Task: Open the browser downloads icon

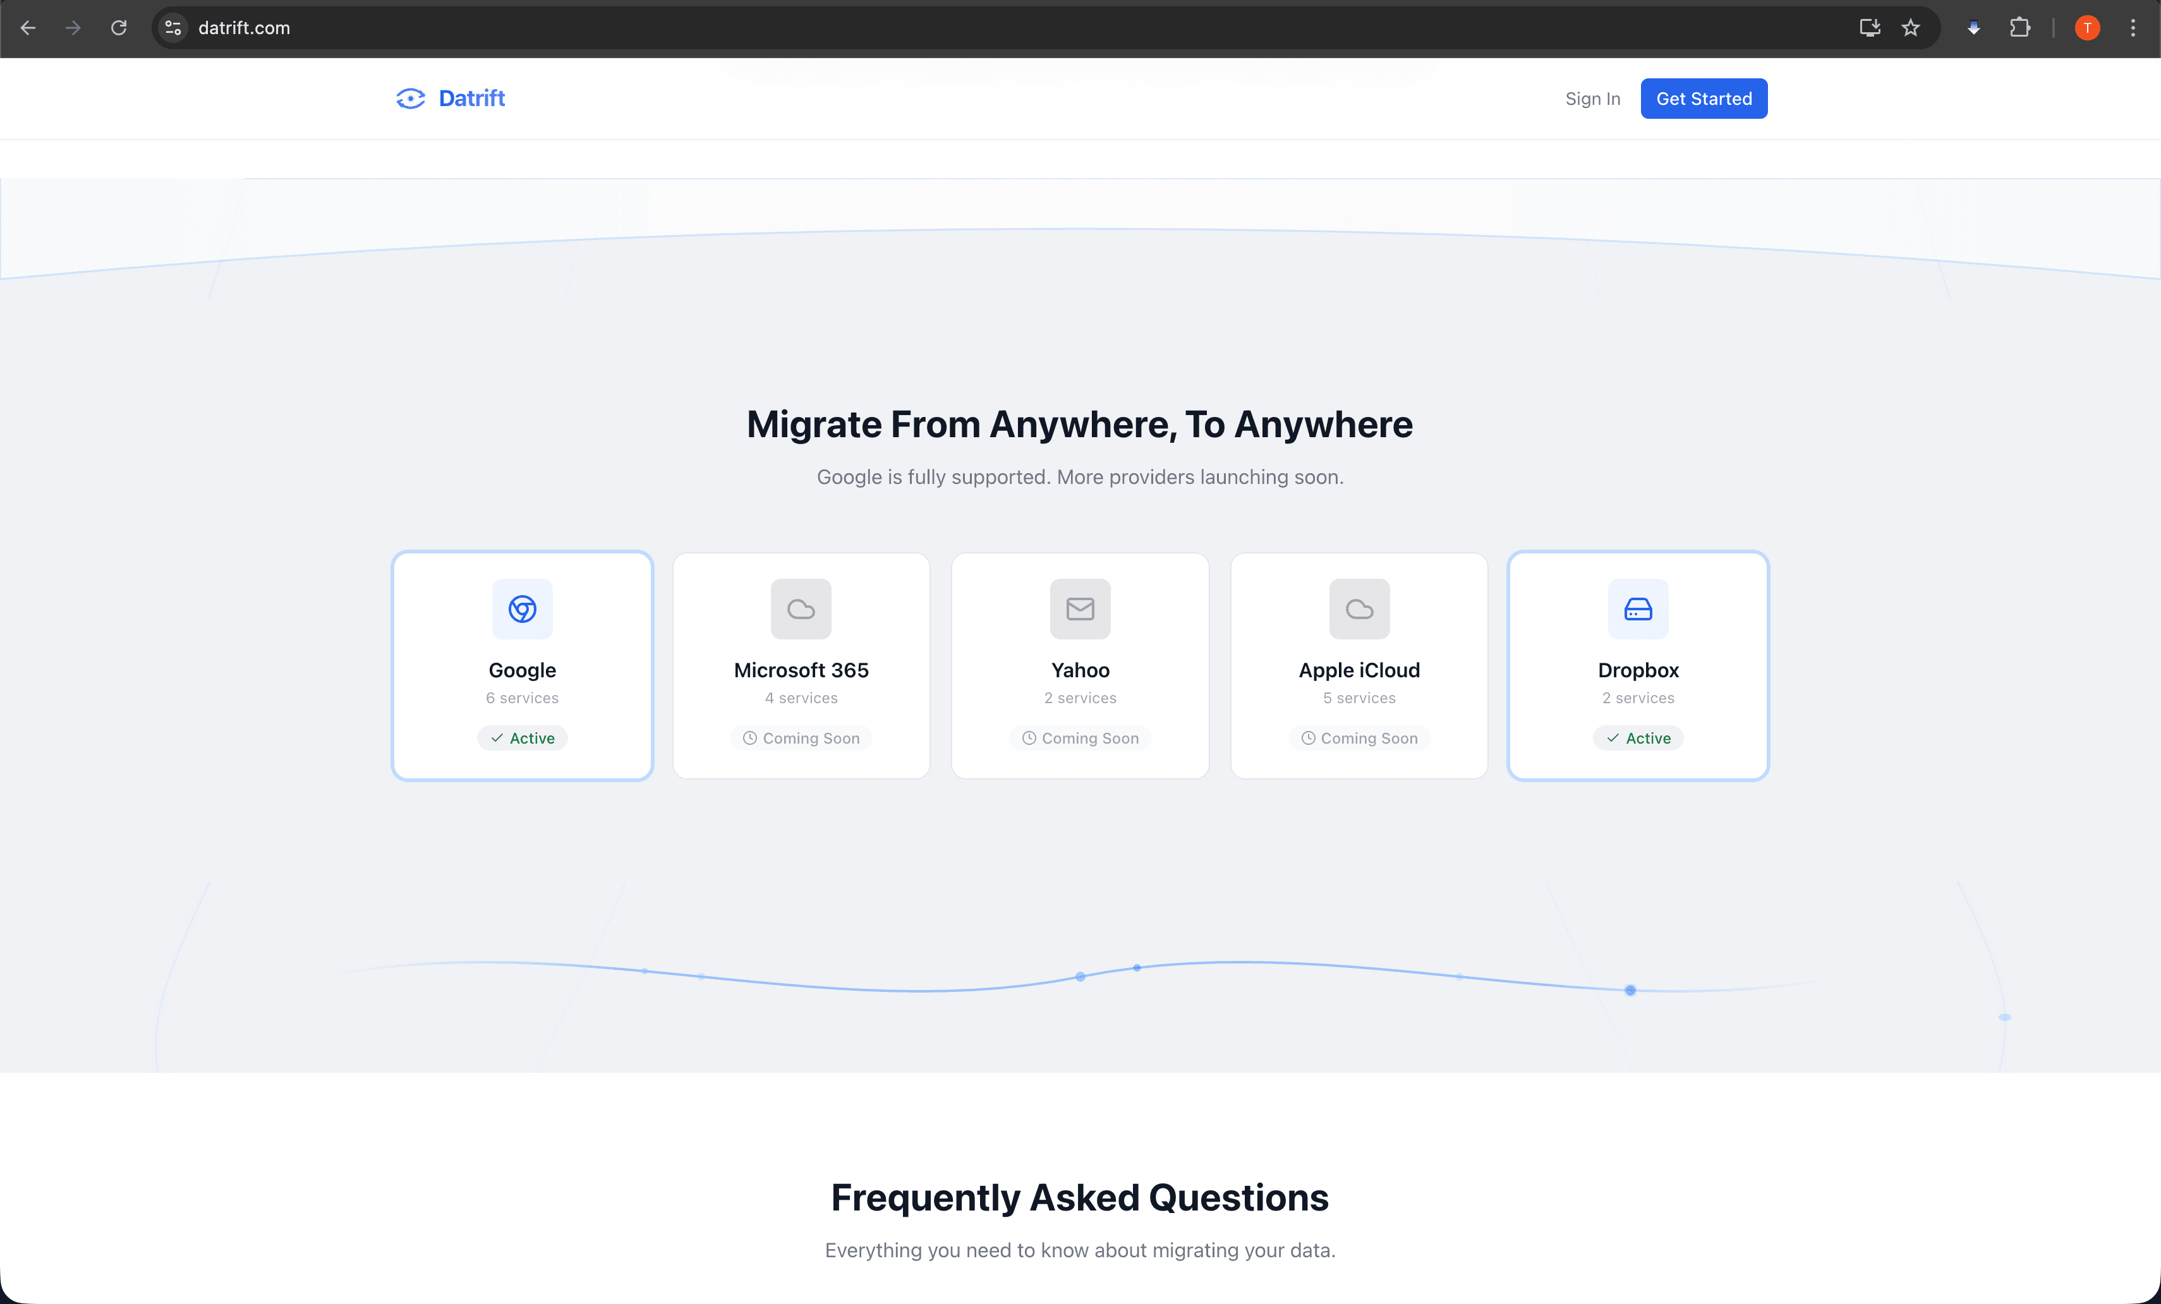Action: pos(1973,27)
